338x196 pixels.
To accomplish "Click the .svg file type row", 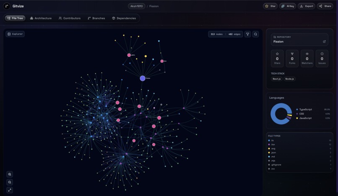I will click(300, 149).
